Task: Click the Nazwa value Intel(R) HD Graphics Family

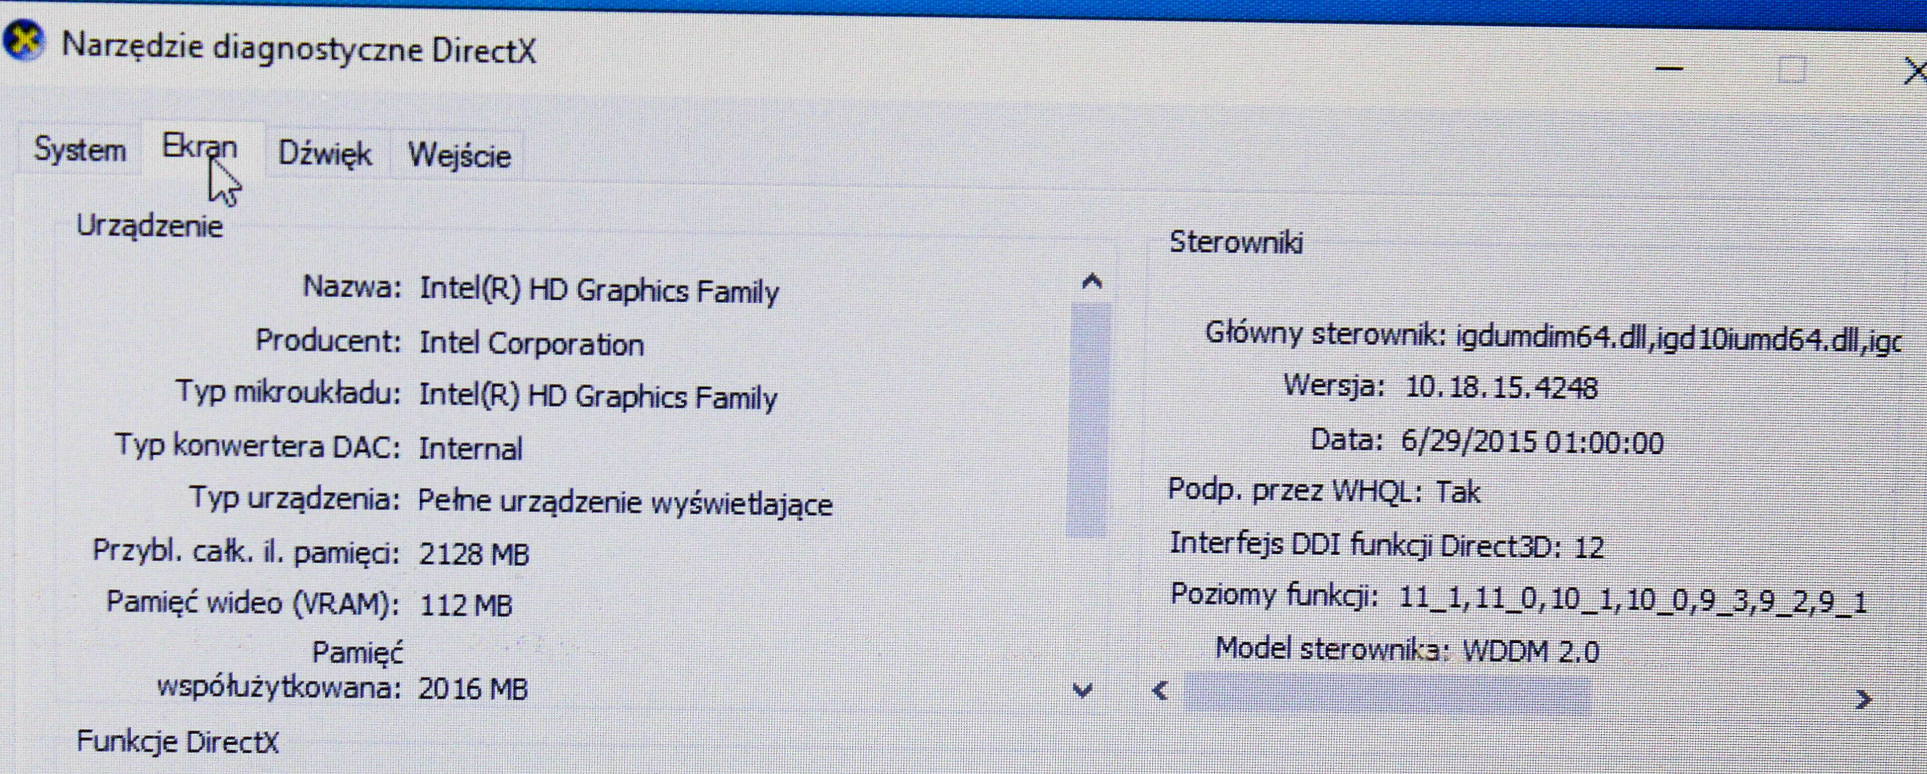Action: coord(598,290)
